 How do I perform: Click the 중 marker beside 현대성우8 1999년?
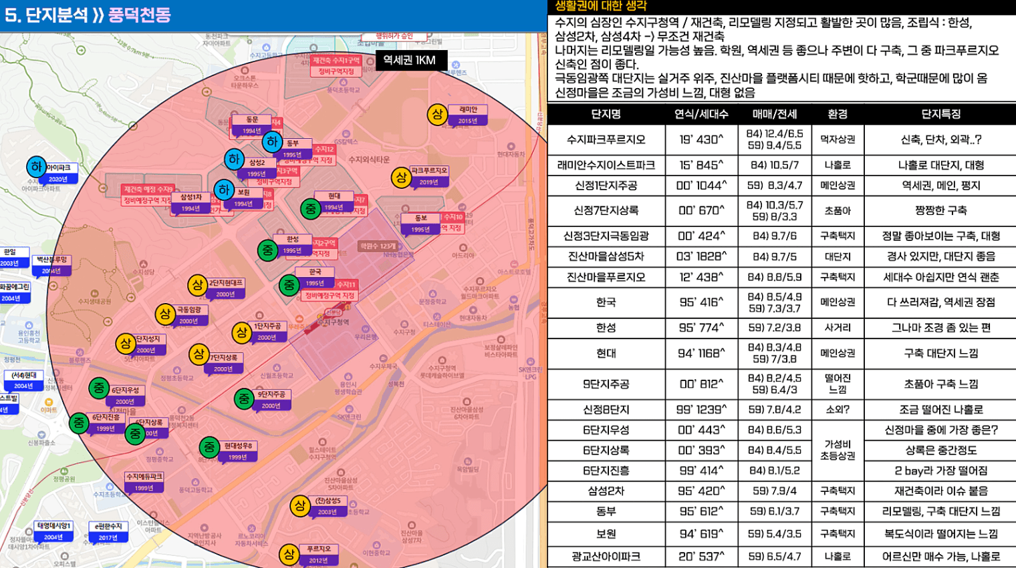(209, 447)
